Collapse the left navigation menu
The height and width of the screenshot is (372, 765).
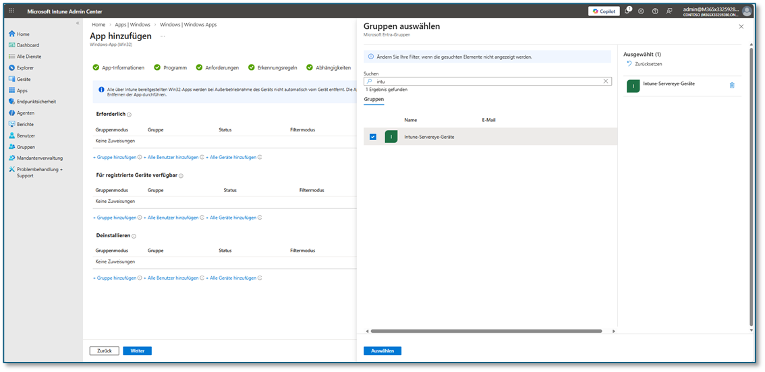78,24
